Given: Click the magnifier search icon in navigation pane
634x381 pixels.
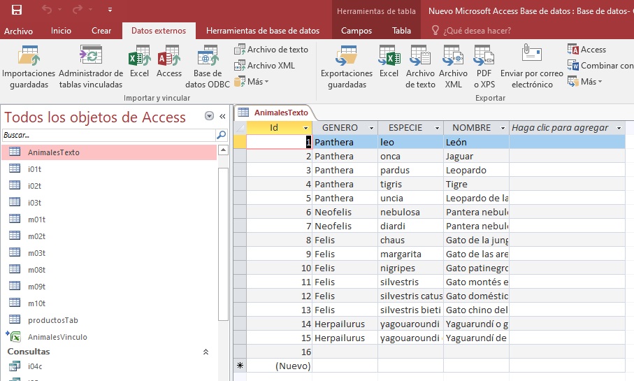Looking at the screenshot, I should pyautogui.click(x=221, y=135).
